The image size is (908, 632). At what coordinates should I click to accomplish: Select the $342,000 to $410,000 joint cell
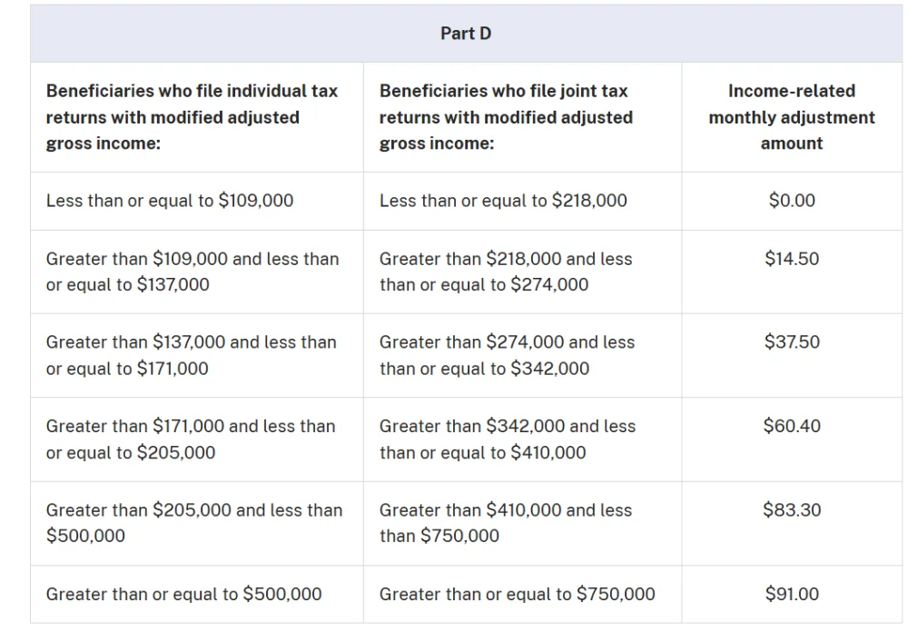pyautogui.click(x=508, y=439)
